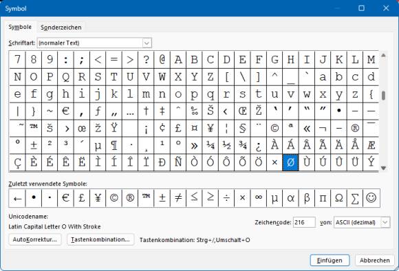Viewport: 399px width, 271px height.
Task: Open the AutoKorrektur dialog button
Action: pyautogui.click(x=35, y=239)
